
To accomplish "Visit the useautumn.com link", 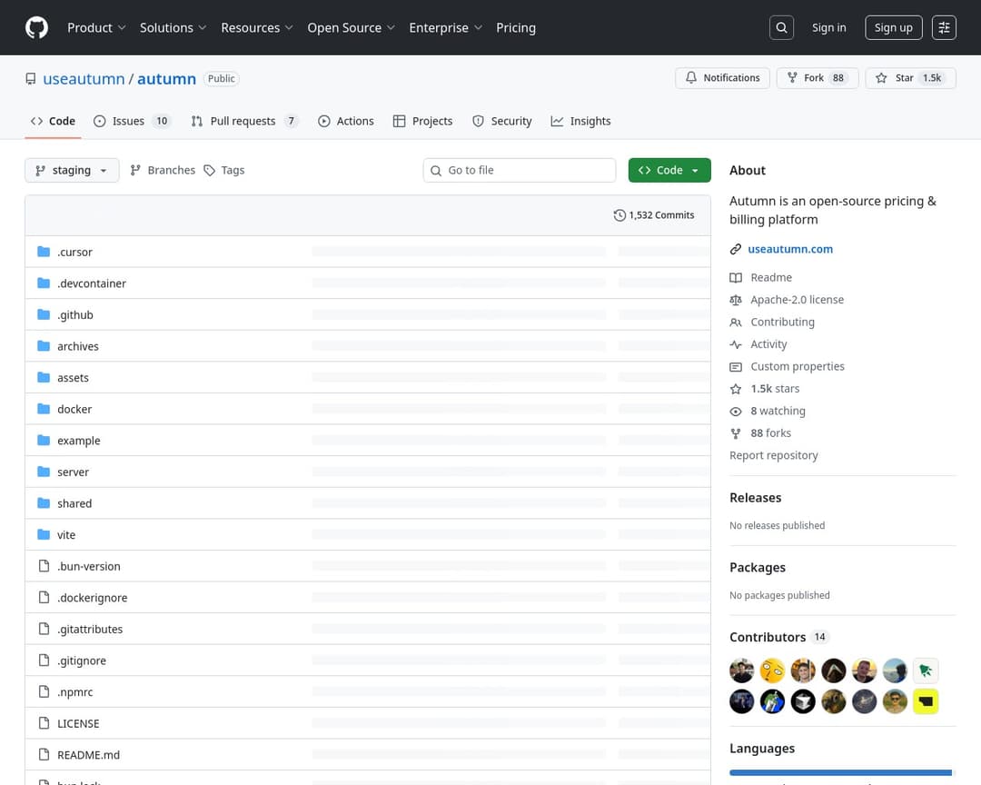I will 789,249.
